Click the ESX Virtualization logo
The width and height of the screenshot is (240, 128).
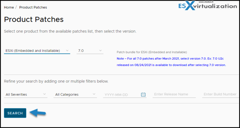(208, 6)
